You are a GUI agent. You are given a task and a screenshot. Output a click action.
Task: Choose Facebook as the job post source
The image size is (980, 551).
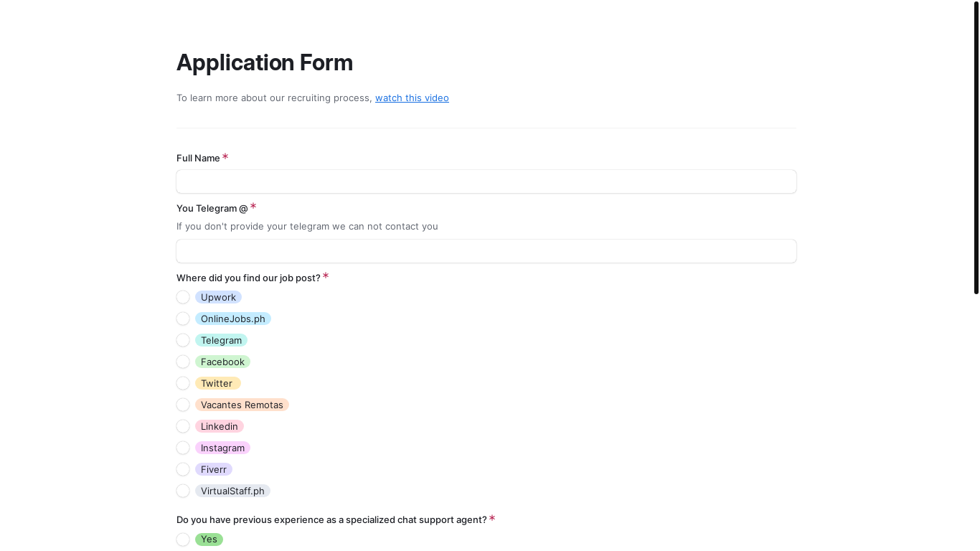[x=183, y=362]
